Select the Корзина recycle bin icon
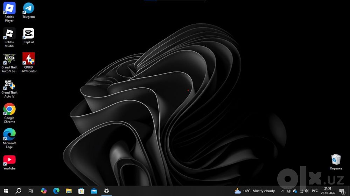The height and width of the screenshot is (196, 350). (336, 162)
